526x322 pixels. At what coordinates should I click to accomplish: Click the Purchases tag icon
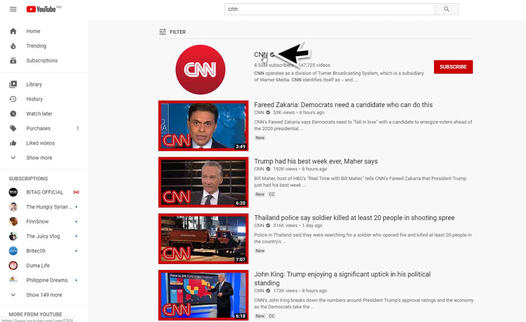(13, 128)
